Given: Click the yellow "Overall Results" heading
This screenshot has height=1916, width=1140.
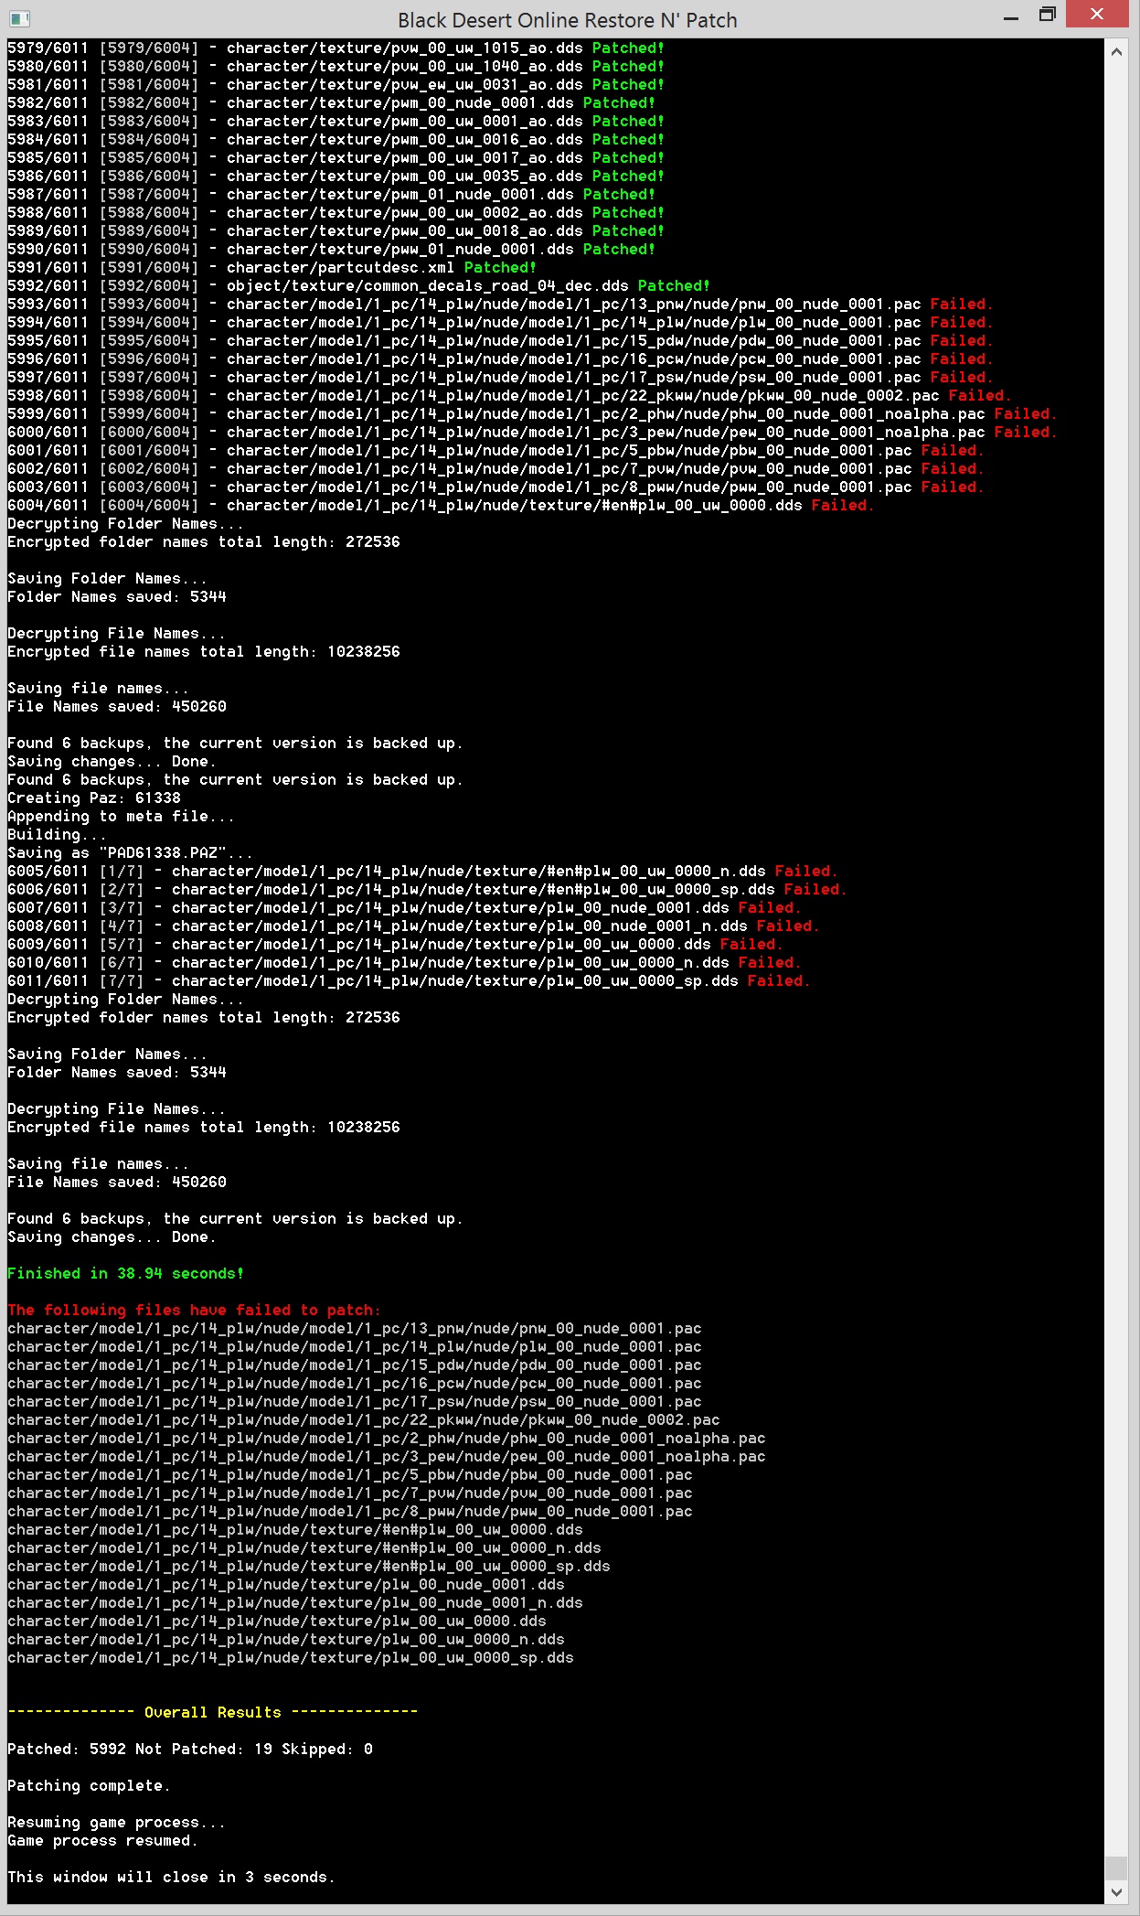Looking at the screenshot, I should [x=212, y=1712].
